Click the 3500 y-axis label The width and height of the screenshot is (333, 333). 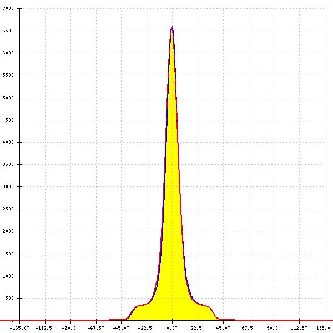click(8, 164)
